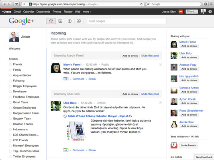
Task: Click Marvin Ferrell's mask avatar in post
Action: click(56, 68)
